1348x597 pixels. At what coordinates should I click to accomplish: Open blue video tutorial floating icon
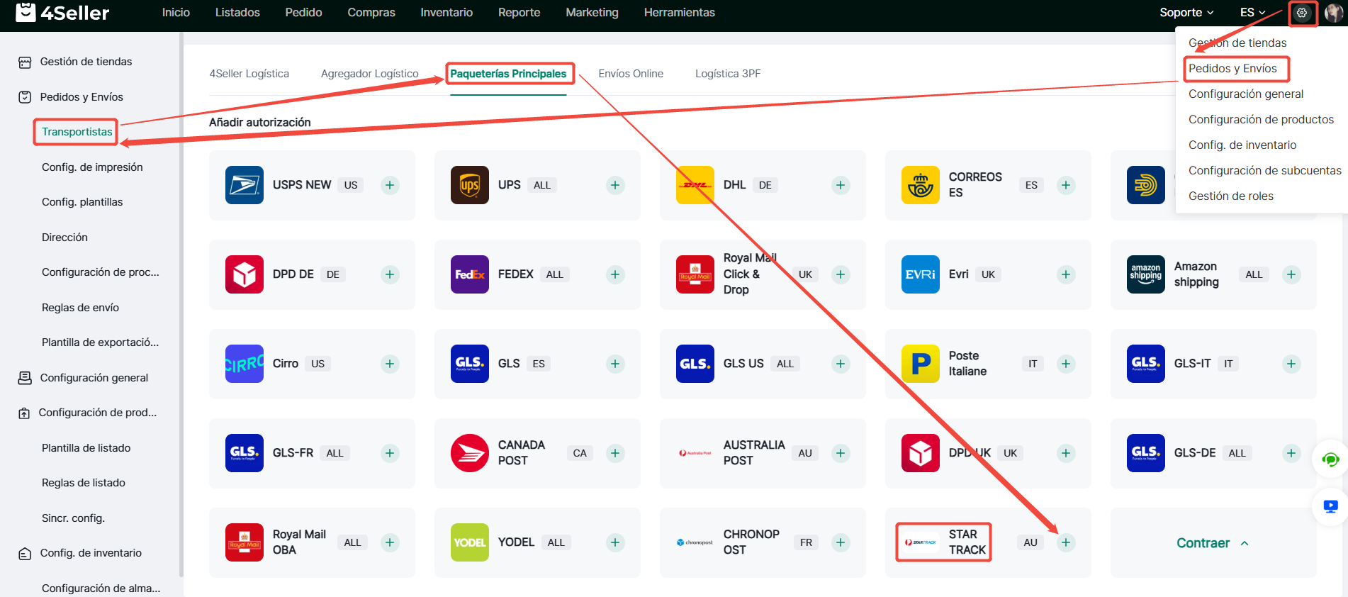[x=1330, y=506]
